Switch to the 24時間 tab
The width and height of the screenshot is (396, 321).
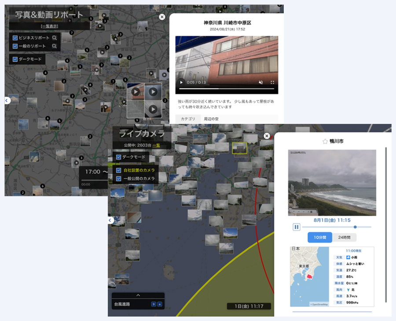[x=344, y=238]
